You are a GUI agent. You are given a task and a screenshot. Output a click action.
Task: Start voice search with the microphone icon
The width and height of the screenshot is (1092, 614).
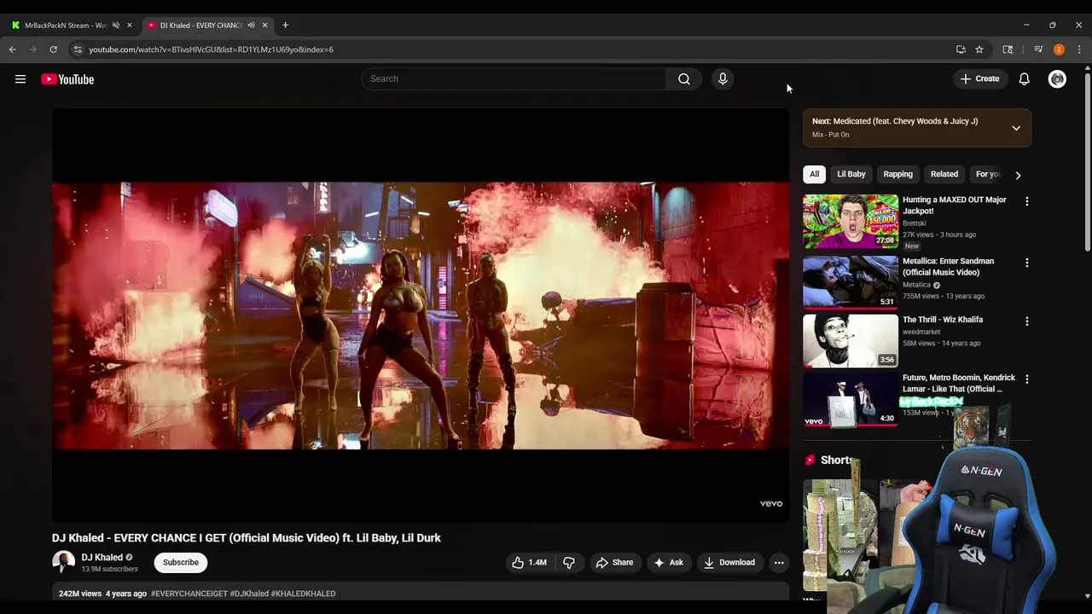click(723, 79)
